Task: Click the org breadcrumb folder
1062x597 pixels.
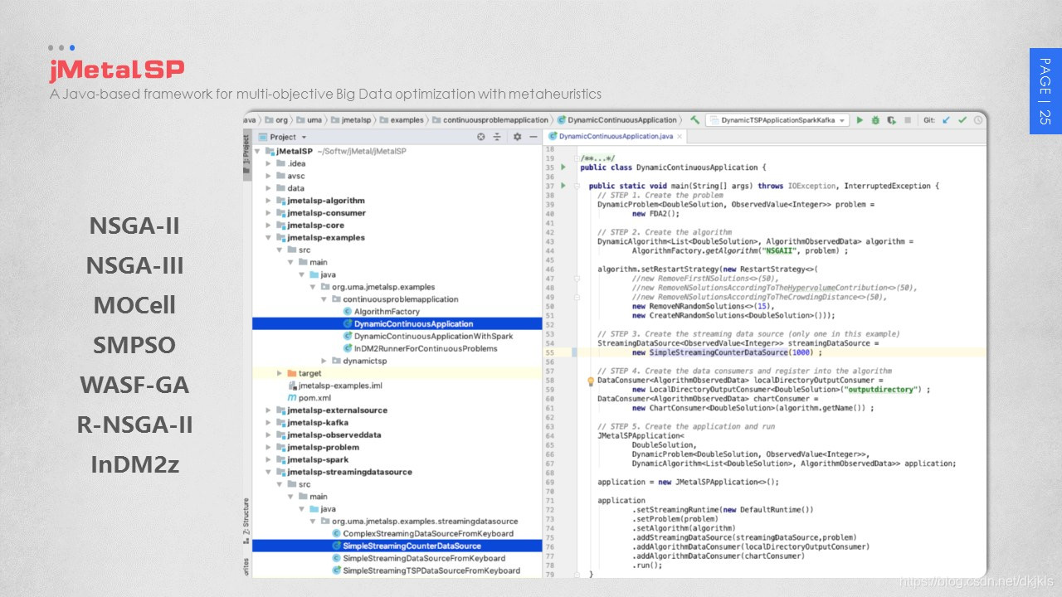Action: pos(277,120)
